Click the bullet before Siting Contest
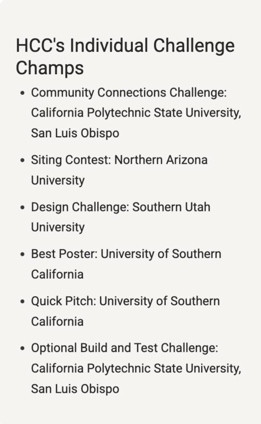This screenshot has width=261, height=424. point(22,161)
